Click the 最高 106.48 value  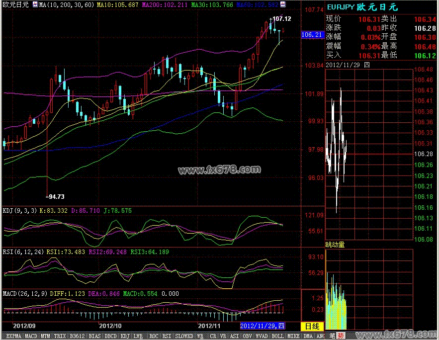(x=425, y=46)
